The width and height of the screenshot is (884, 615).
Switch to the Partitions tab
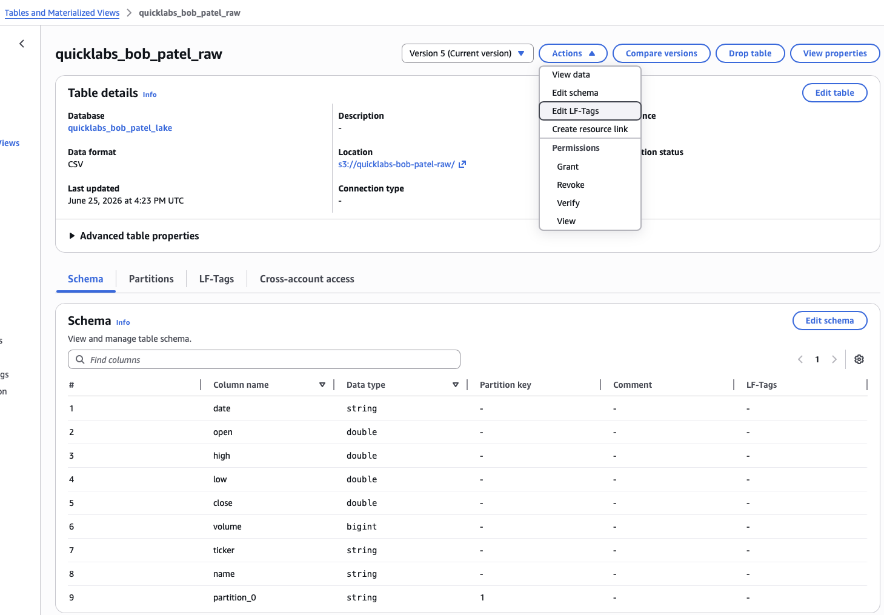coord(151,279)
